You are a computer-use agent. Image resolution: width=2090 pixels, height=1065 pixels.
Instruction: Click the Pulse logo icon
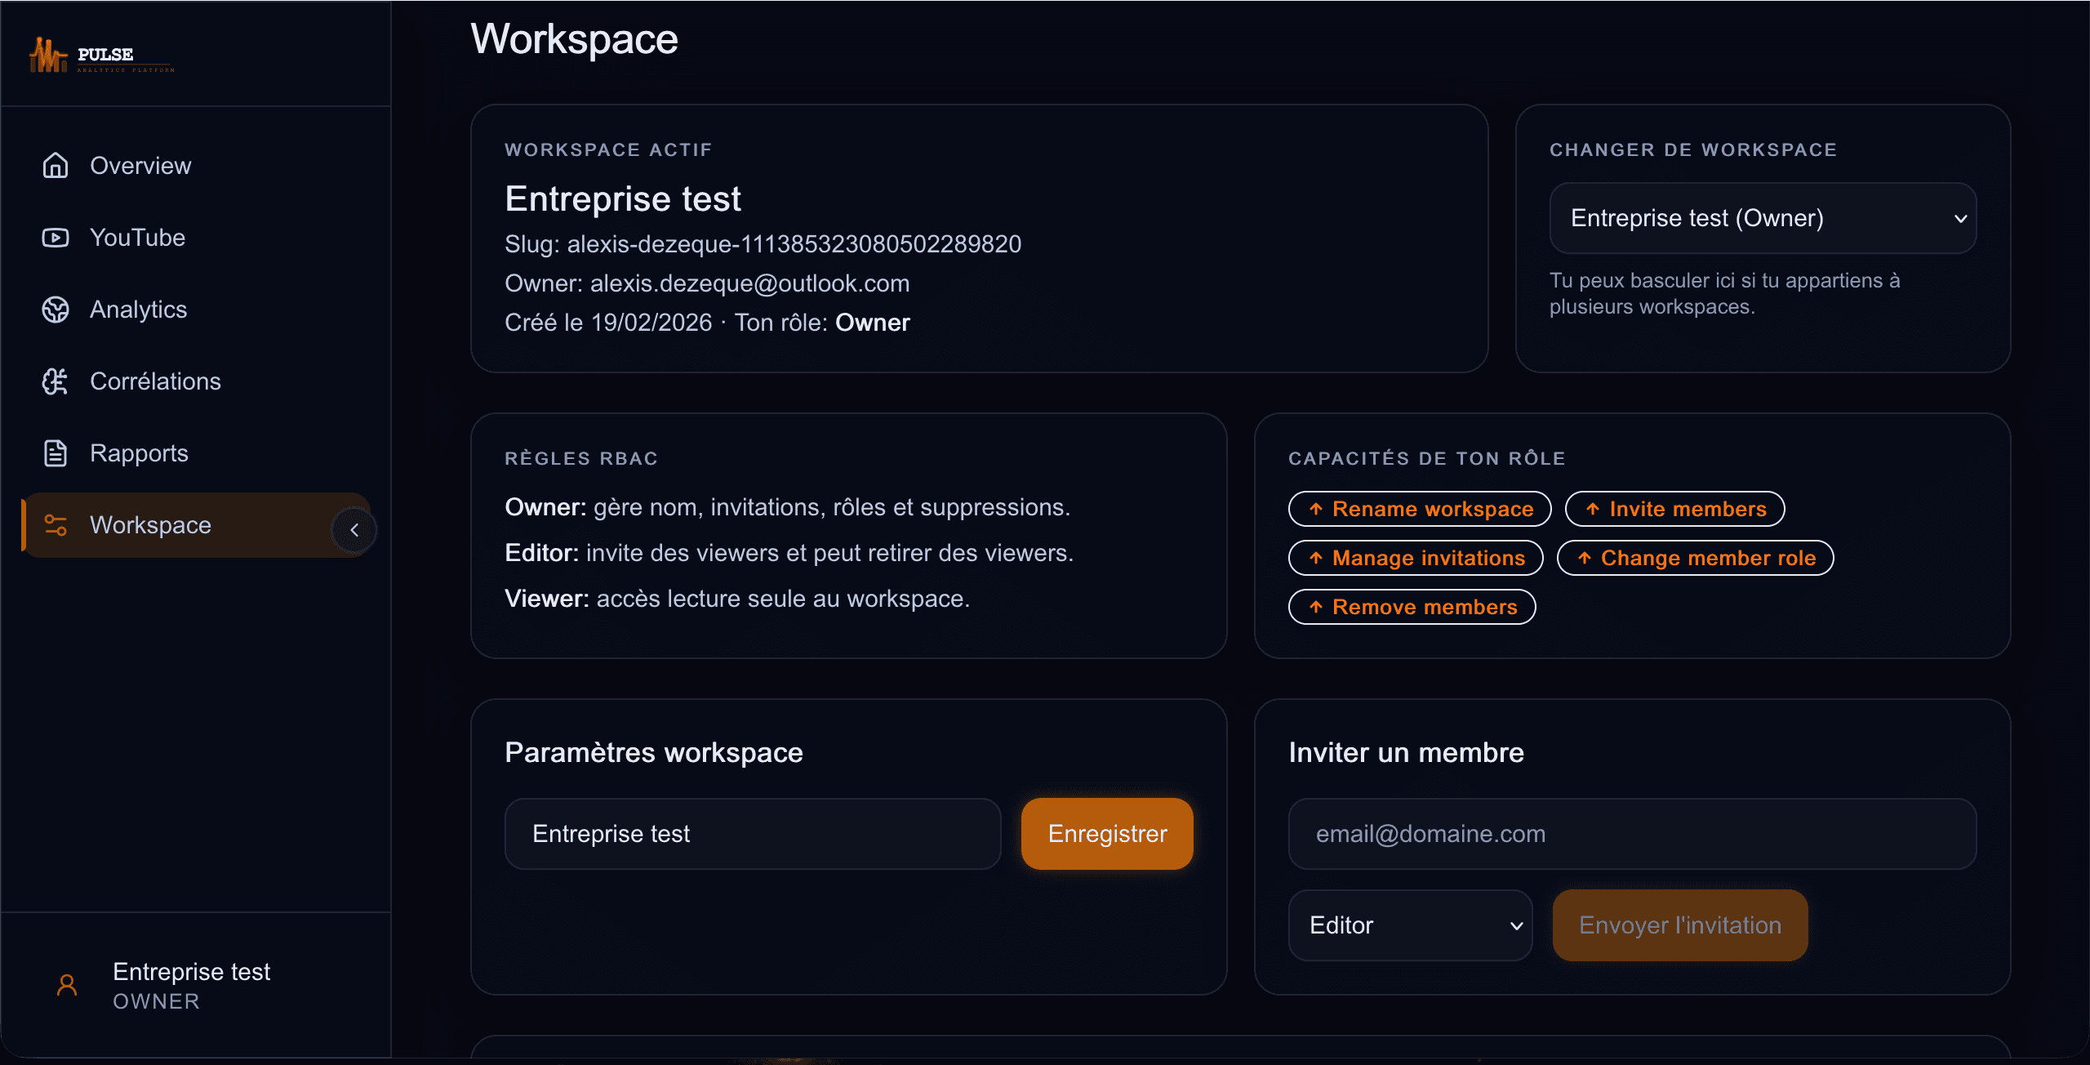pos(47,56)
